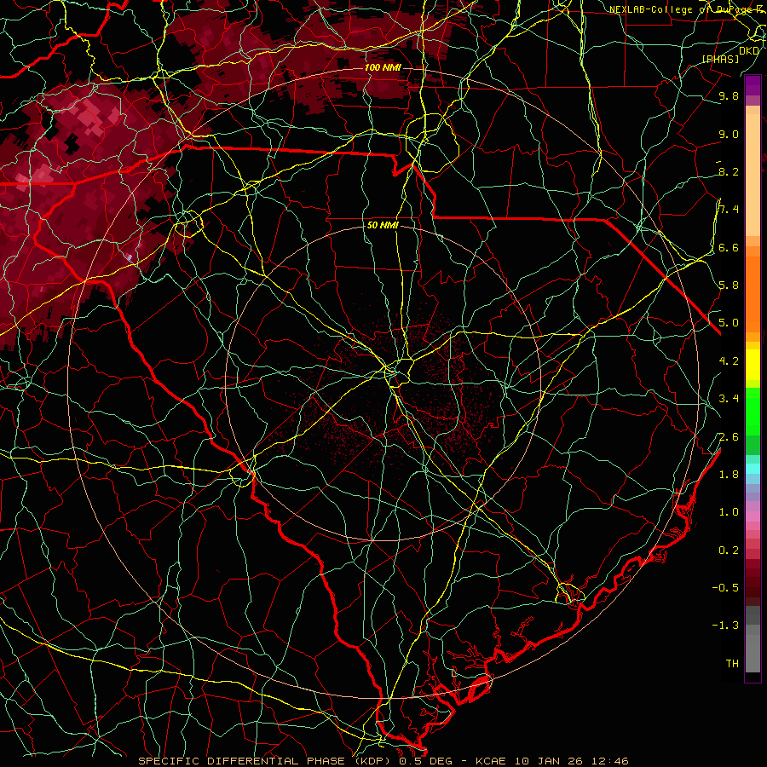Pick the bright green segment of the color bar

pos(753,411)
